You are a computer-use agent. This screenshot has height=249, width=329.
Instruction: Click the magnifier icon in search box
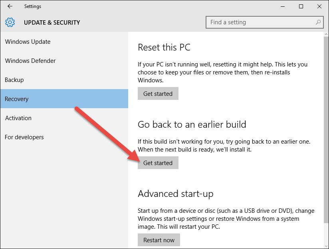coord(318,22)
